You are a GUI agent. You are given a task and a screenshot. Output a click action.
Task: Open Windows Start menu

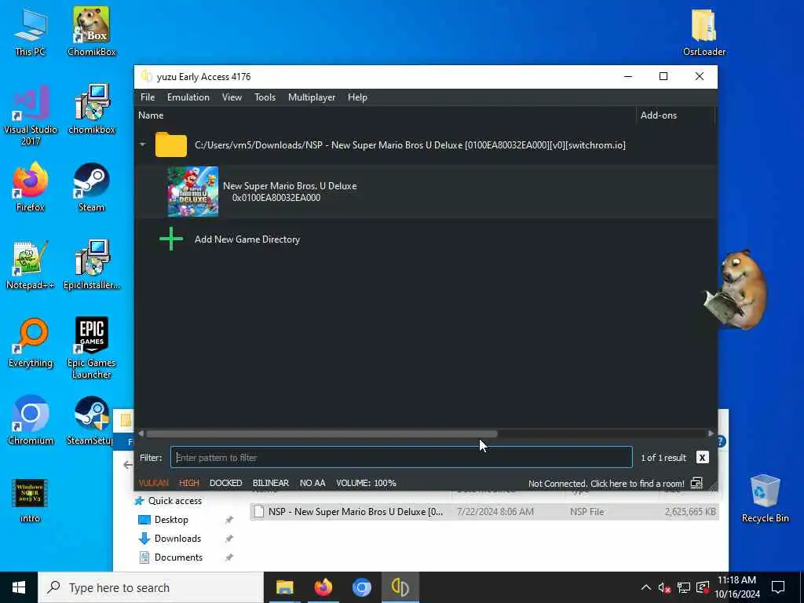click(x=19, y=587)
